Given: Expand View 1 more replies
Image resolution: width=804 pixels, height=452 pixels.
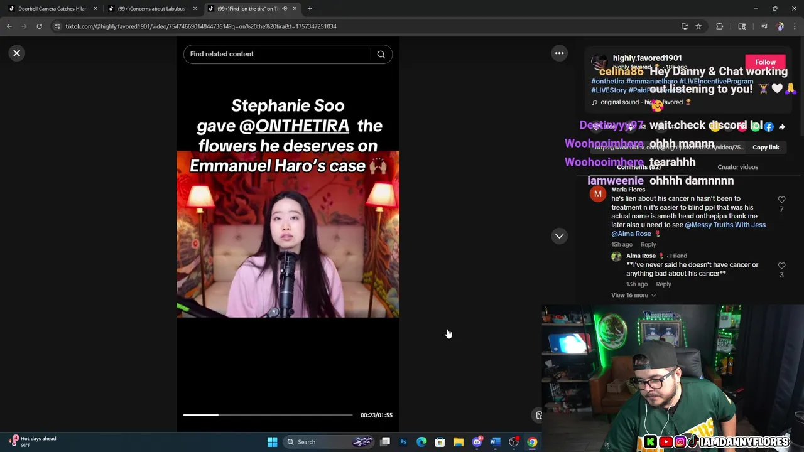Looking at the screenshot, I should (x=633, y=295).
